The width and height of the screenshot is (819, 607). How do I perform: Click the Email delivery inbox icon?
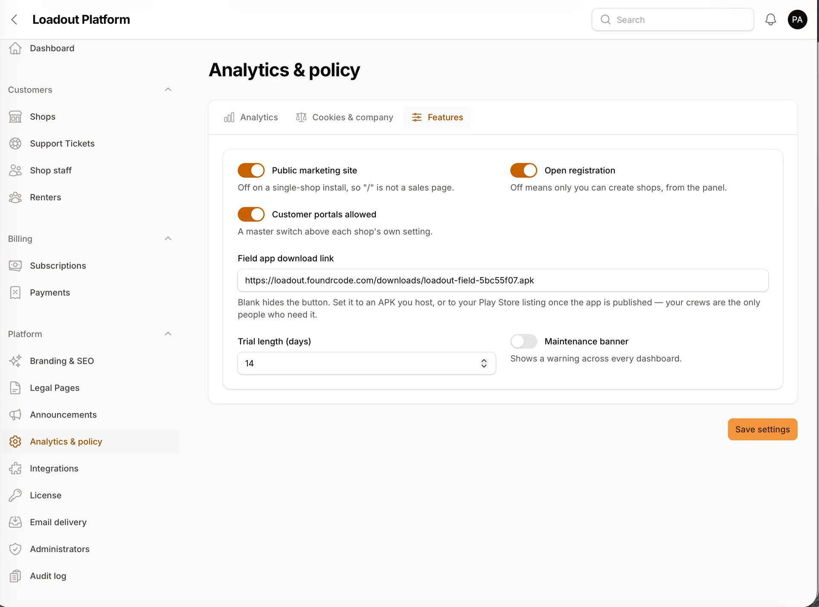[x=15, y=522]
